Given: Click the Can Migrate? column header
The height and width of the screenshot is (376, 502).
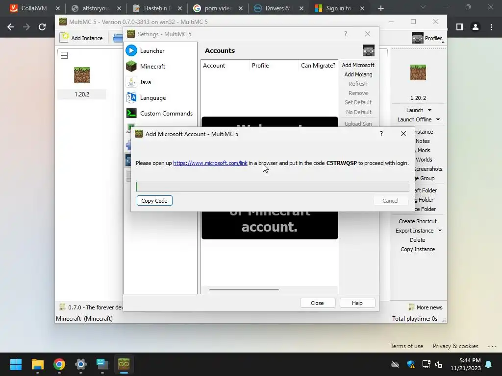Looking at the screenshot, I should point(318,66).
